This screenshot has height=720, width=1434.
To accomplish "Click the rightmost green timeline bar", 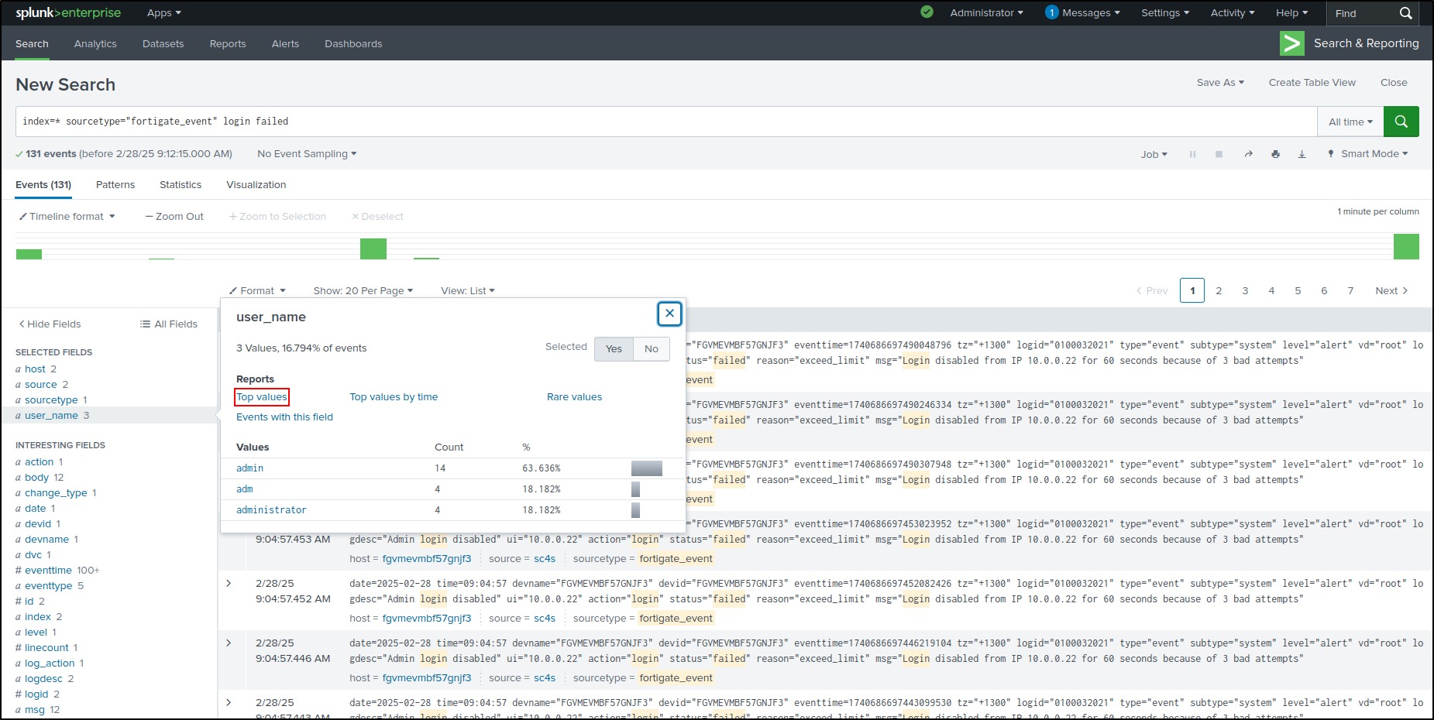I will click(1406, 246).
